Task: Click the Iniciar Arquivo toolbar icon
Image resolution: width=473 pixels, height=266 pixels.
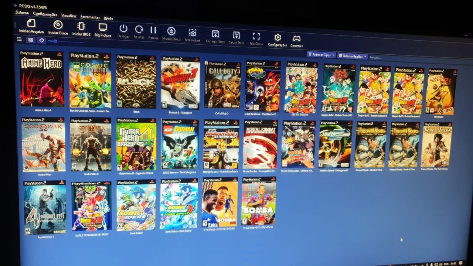Action: tap(31, 23)
